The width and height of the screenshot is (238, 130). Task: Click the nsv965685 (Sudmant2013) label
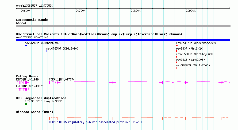(x=43, y=43)
